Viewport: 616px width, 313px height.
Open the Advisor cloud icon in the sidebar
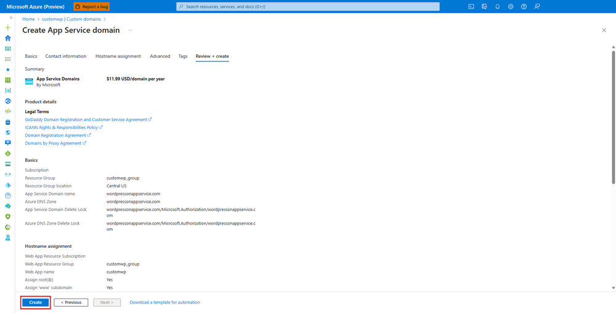[7, 205]
